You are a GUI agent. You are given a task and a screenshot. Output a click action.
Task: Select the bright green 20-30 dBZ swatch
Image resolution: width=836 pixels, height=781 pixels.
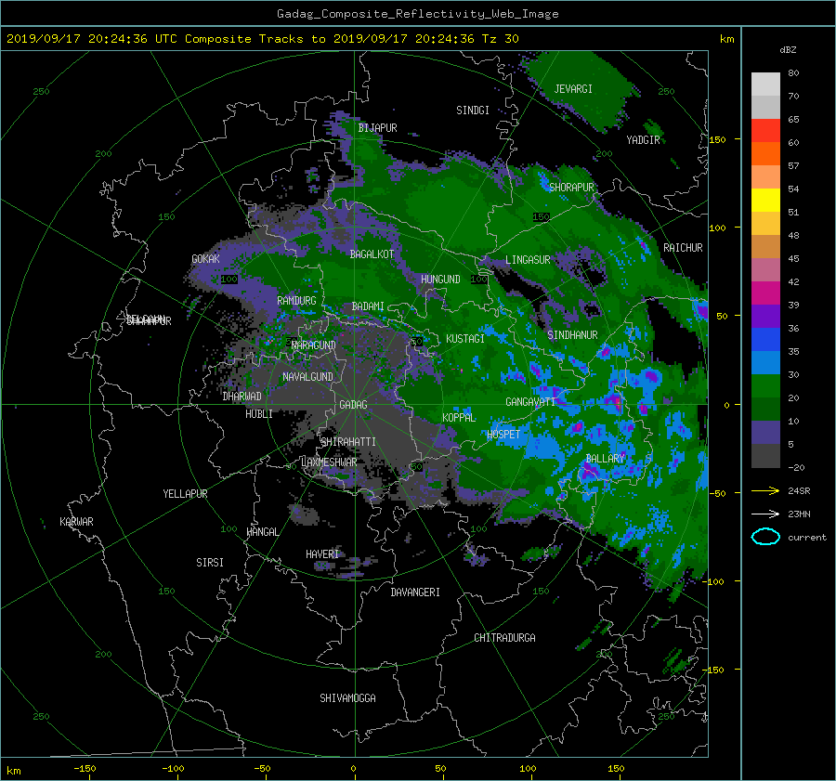click(x=765, y=386)
